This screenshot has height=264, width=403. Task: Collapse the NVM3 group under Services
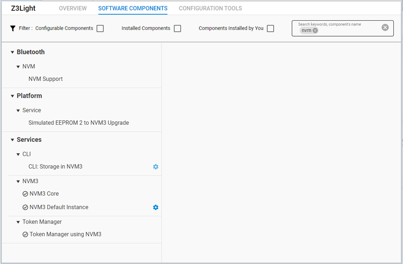[x=18, y=181]
